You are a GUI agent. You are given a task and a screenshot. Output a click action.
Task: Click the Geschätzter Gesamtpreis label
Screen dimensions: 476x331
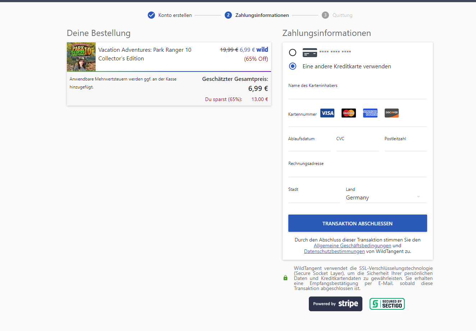pos(235,79)
